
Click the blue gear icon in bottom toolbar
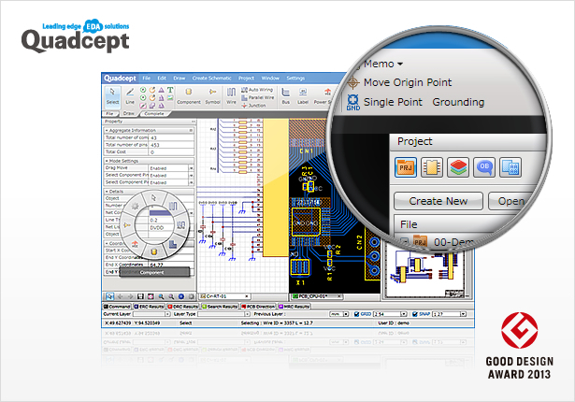pyautogui.click(x=181, y=296)
